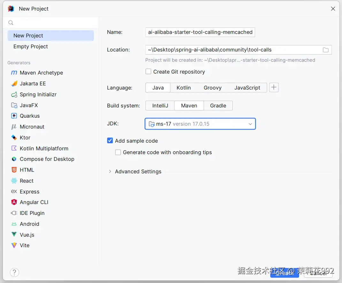Image resolution: width=342 pixels, height=283 pixels.
Task: Expand the Advanced Settings section
Action: click(110, 171)
